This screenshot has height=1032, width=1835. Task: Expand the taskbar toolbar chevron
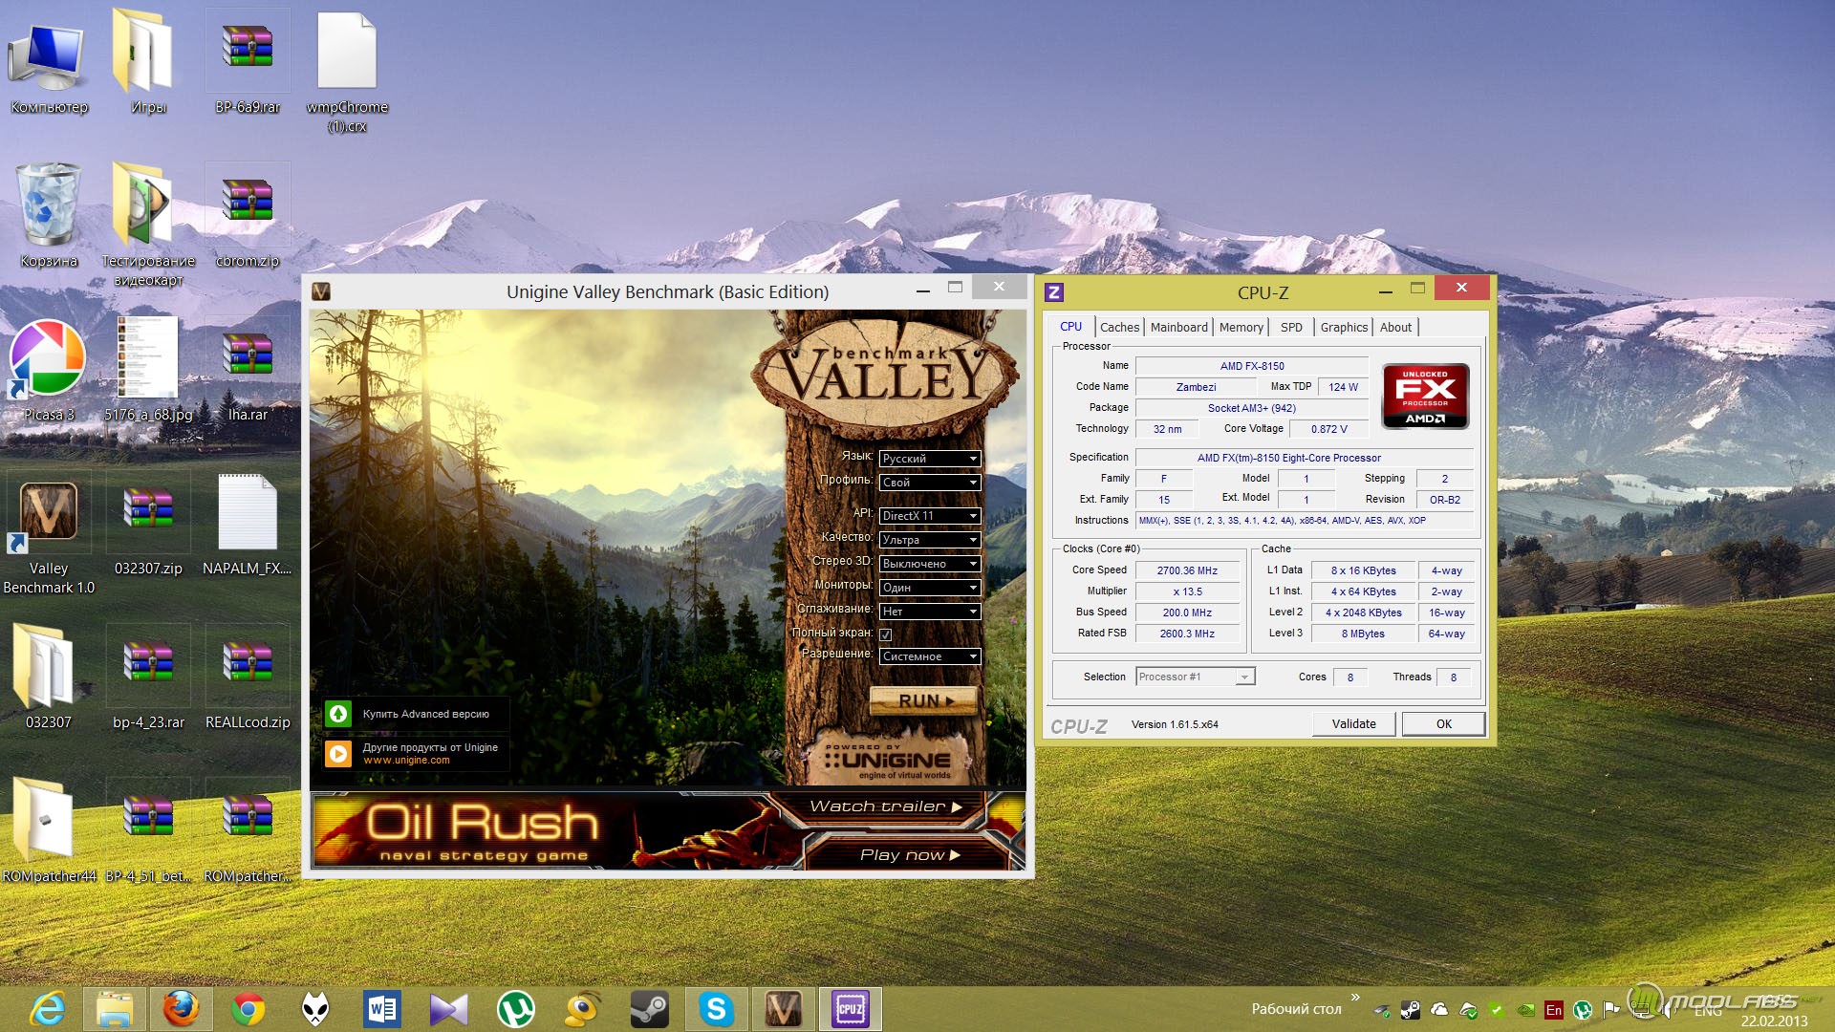[1355, 998]
